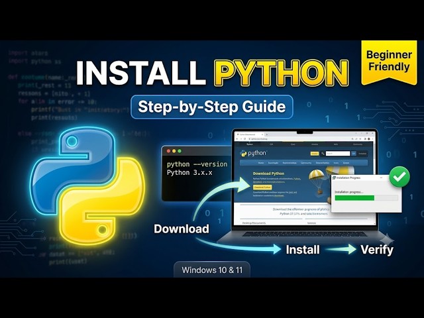
Task: Click the browser back arrow on the laptop
Action: [237, 139]
